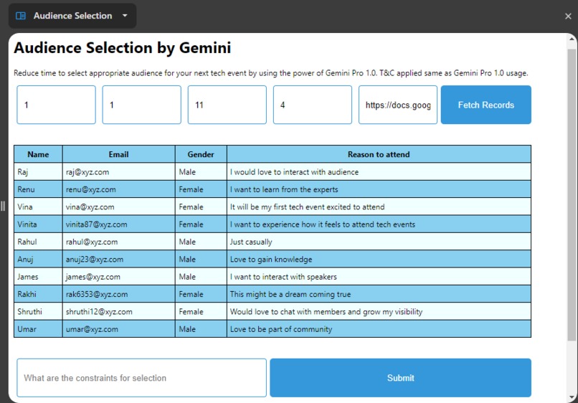Click the input box containing 11
Image resolution: width=578 pixels, height=403 pixels.
pos(227,105)
